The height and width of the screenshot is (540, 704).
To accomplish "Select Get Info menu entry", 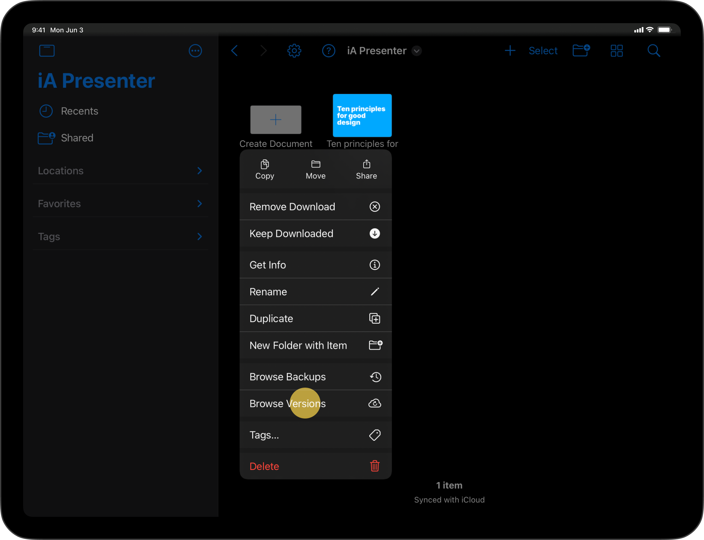I will tap(316, 265).
